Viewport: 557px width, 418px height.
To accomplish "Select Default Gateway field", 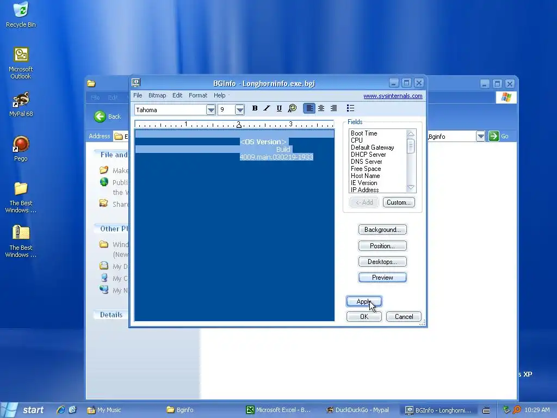I will pyautogui.click(x=372, y=147).
